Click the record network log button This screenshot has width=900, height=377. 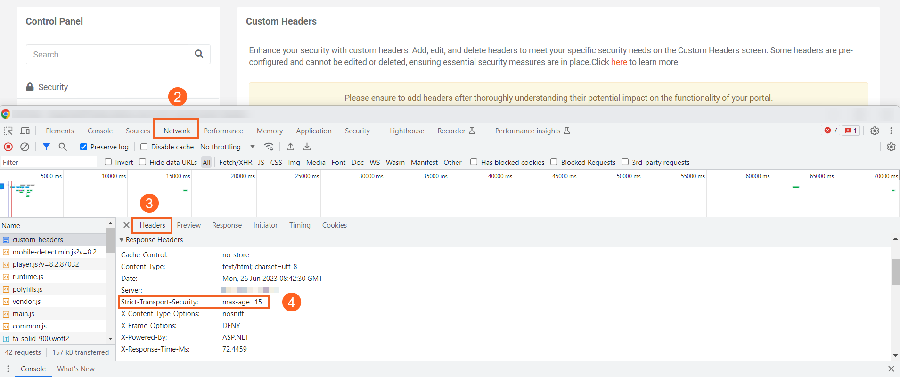tap(8, 147)
